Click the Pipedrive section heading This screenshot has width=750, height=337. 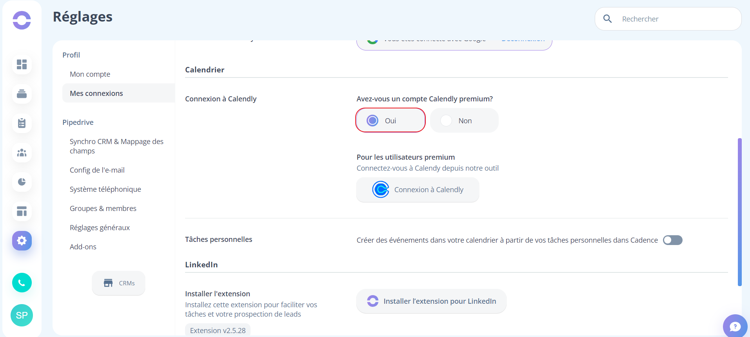[x=78, y=122]
